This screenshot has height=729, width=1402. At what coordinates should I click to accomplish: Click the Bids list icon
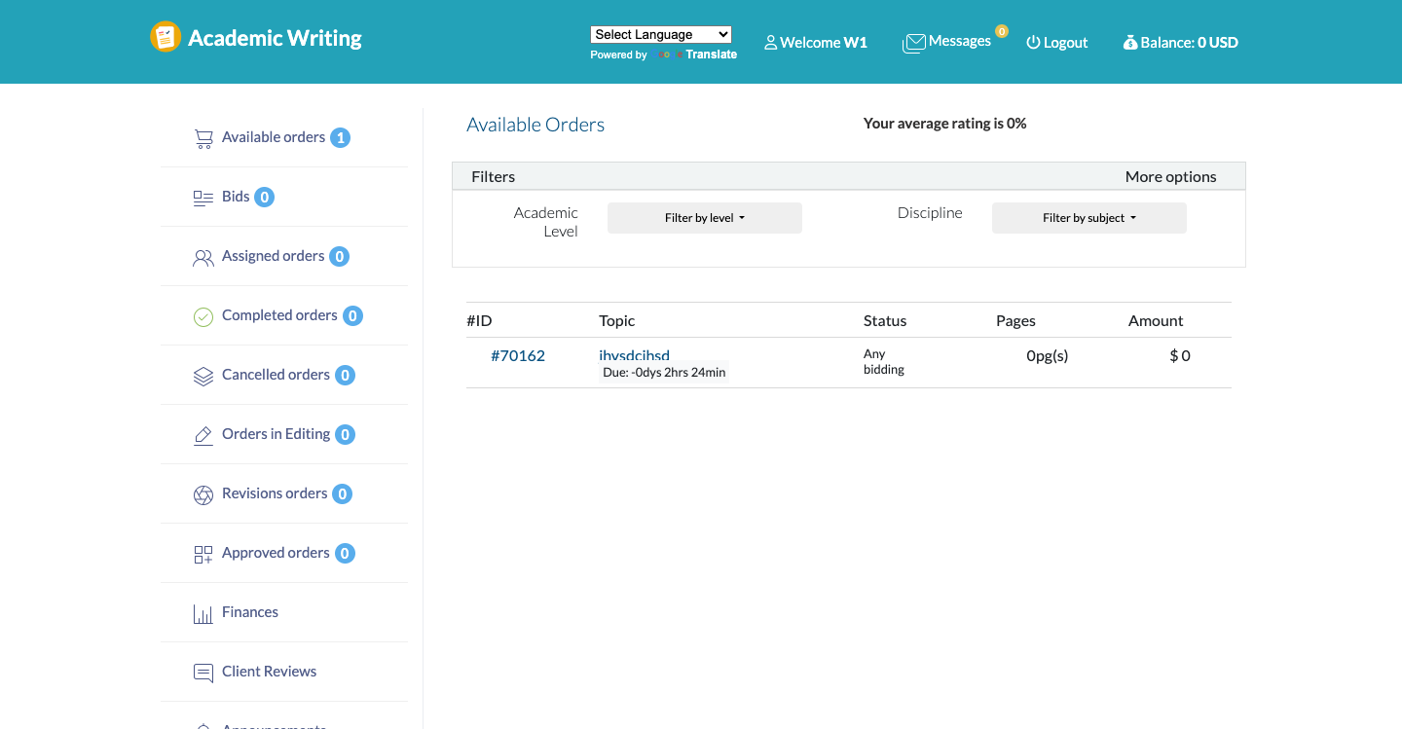[203, 197]
